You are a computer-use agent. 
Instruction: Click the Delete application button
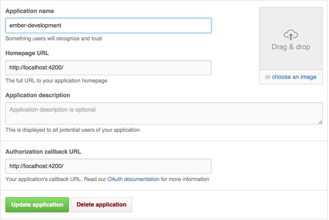pos(101,205)
